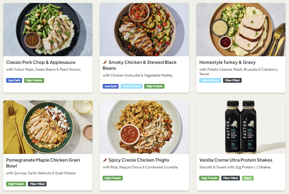This screenshot has height=194, width=289.
Task: Open Smoky Chicken & Stewed Black Beans photo
Action: point(144,29)
